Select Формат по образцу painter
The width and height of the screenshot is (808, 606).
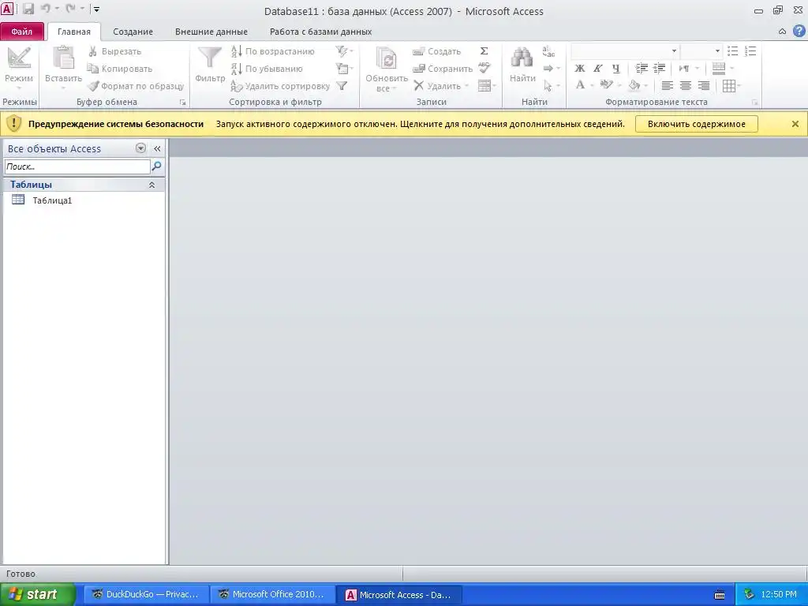(136, 86)
